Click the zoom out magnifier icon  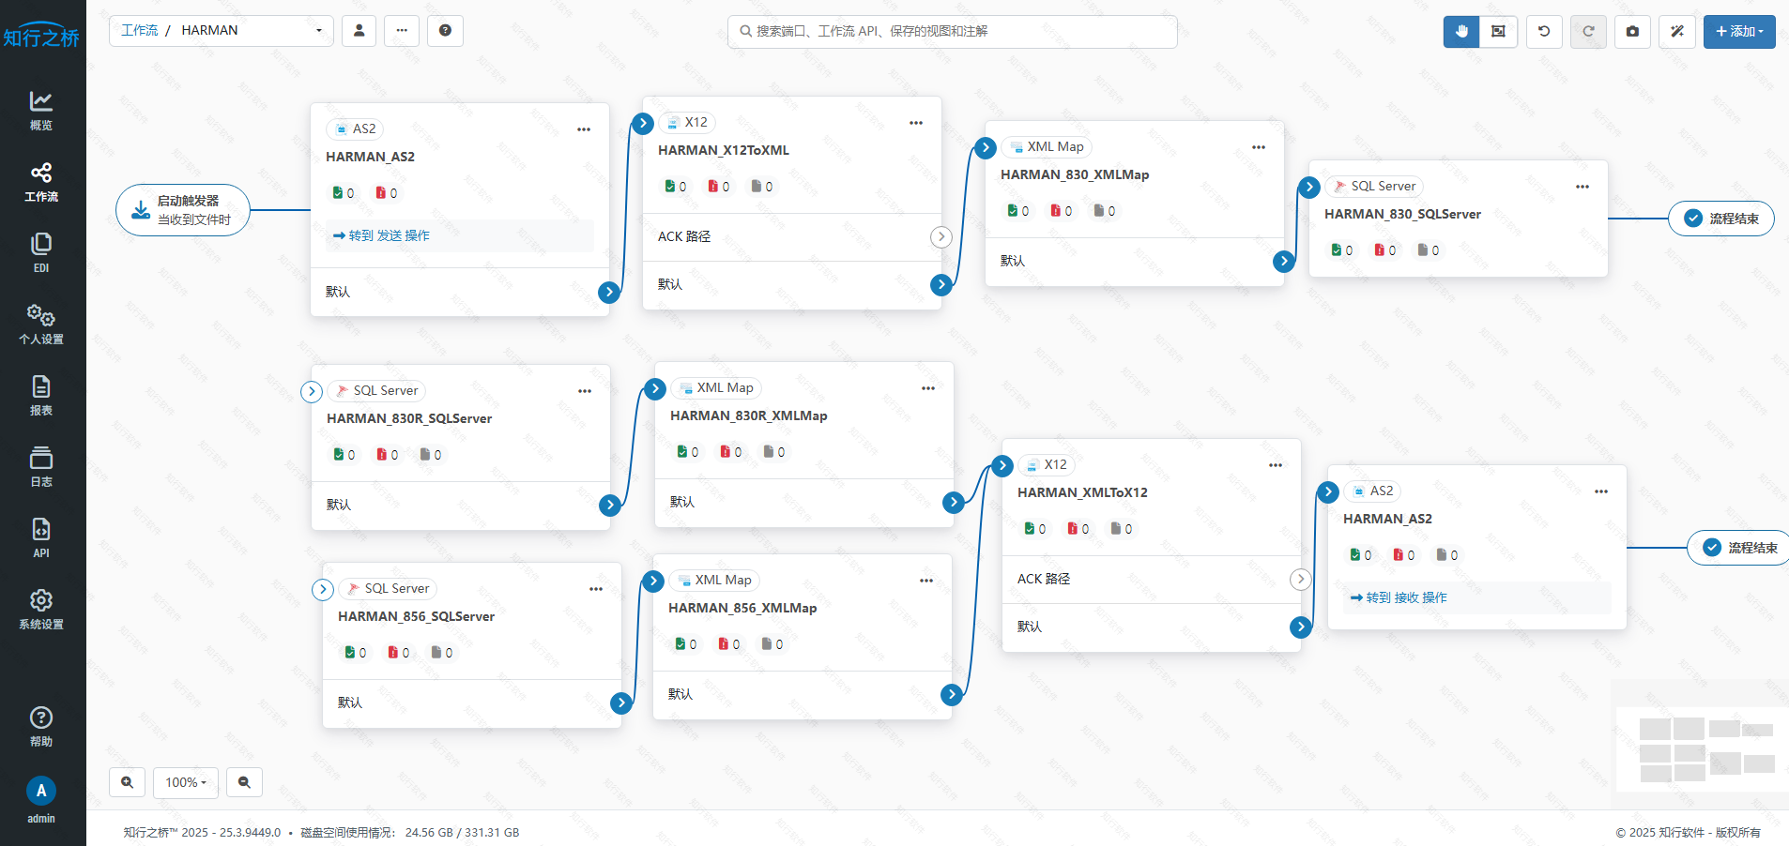tap(244, 782)
